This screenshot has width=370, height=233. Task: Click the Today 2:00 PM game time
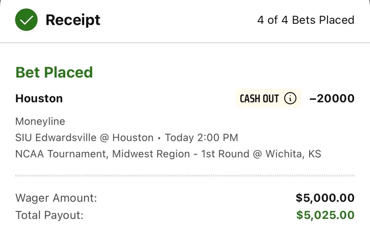pyautogui.click(x=201, y=138)
